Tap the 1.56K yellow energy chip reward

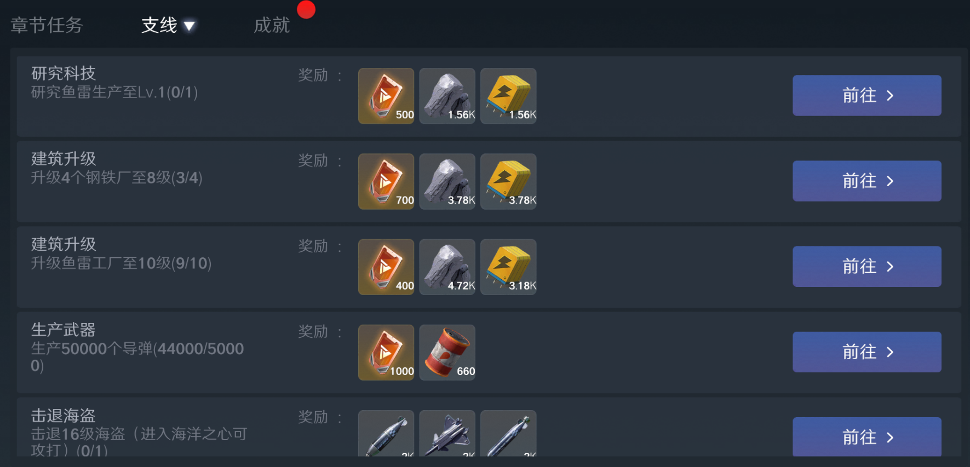coord(508,96)
